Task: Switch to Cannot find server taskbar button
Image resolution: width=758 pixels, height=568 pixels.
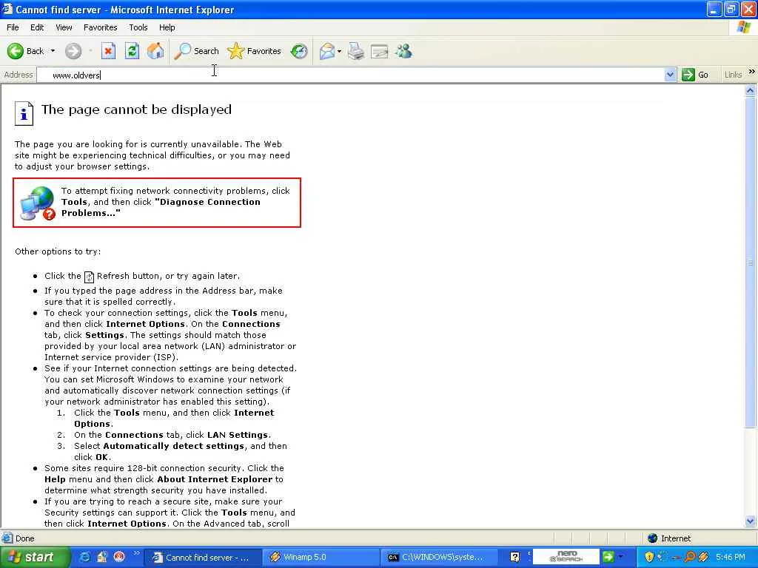Action: pyautogui.click(x=204, y=558)
